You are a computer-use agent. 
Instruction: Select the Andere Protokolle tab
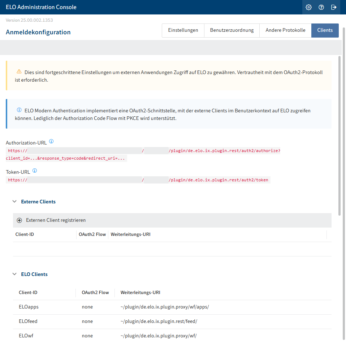tap(285, 30)
